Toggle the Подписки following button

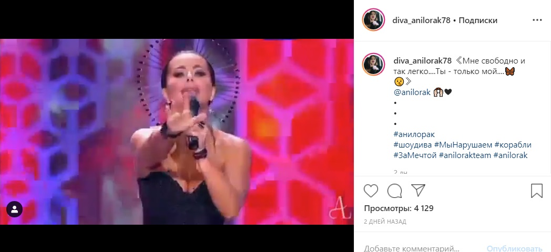point(478,20)
